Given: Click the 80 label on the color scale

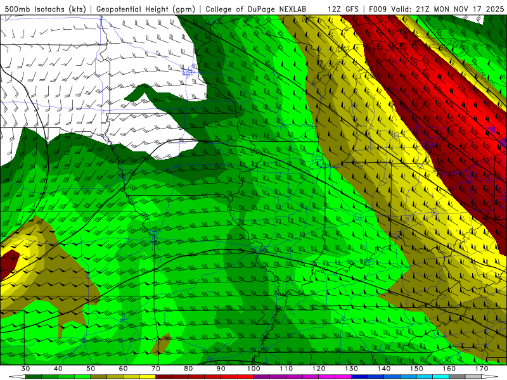Looking at the screenshot, I should click(x=188, y=369).
